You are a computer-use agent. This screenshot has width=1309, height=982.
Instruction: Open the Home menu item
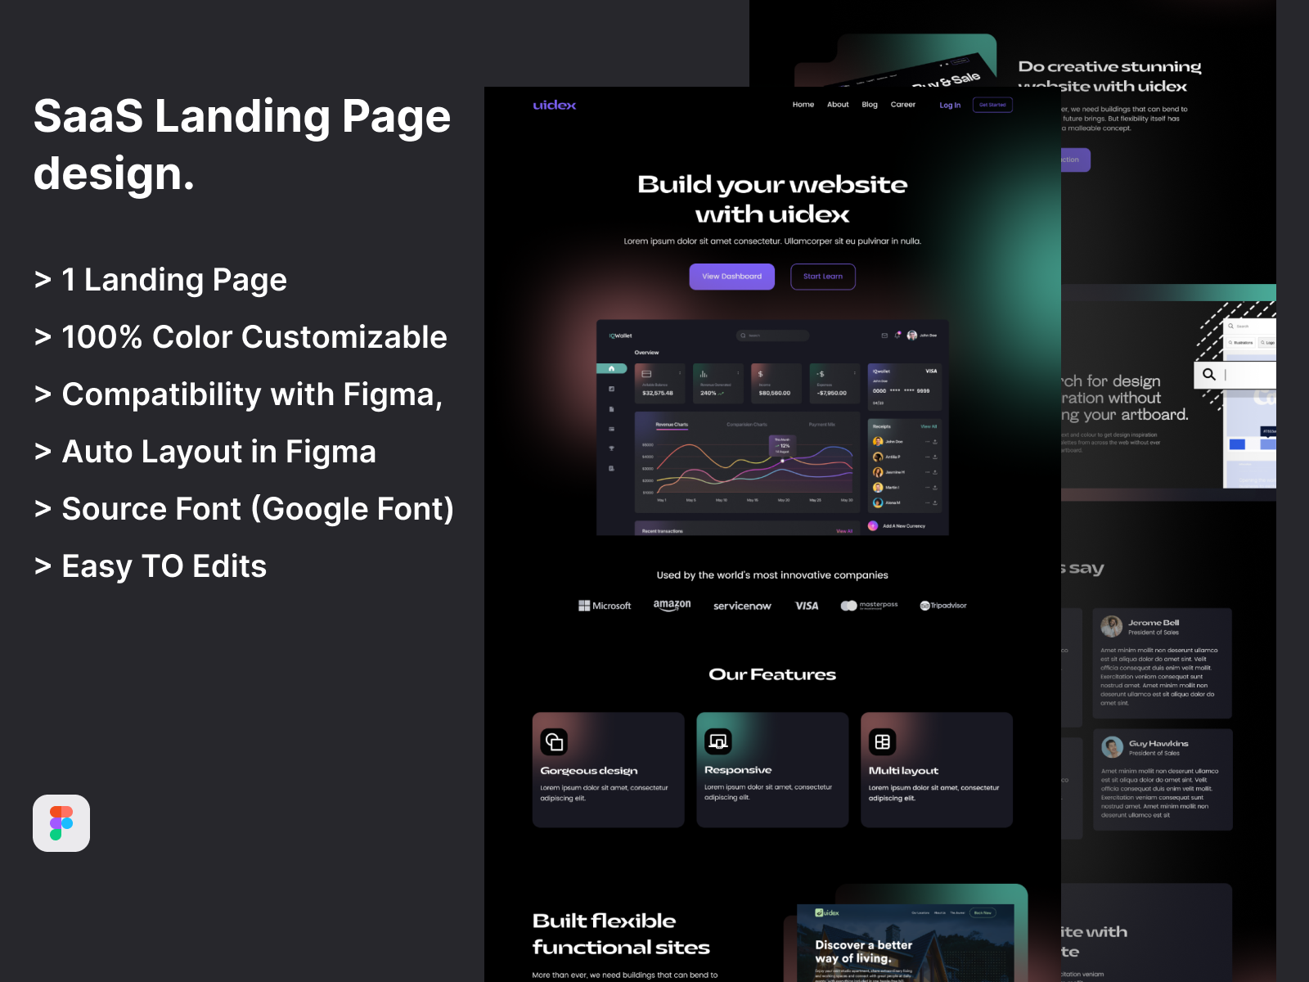[x=803, y=105]
